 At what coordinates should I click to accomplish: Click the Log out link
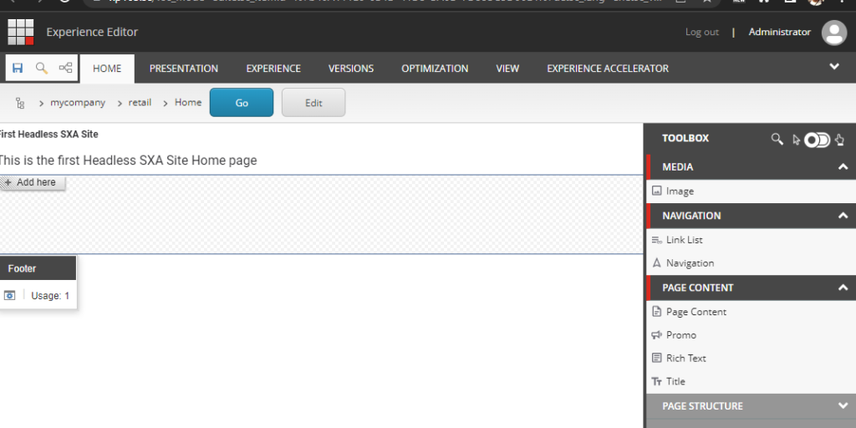702,33
